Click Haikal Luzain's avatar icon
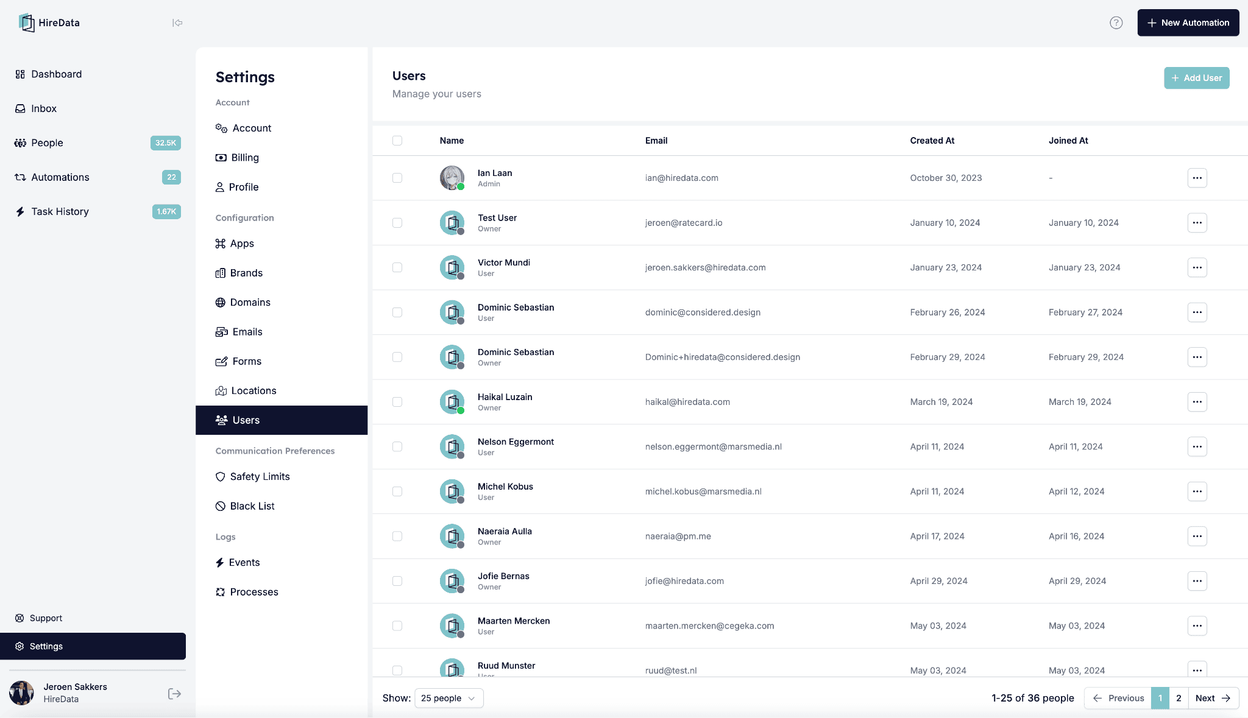Image resolution: width=1248 pixels, height=718 pixels. [x=452, y=402]
